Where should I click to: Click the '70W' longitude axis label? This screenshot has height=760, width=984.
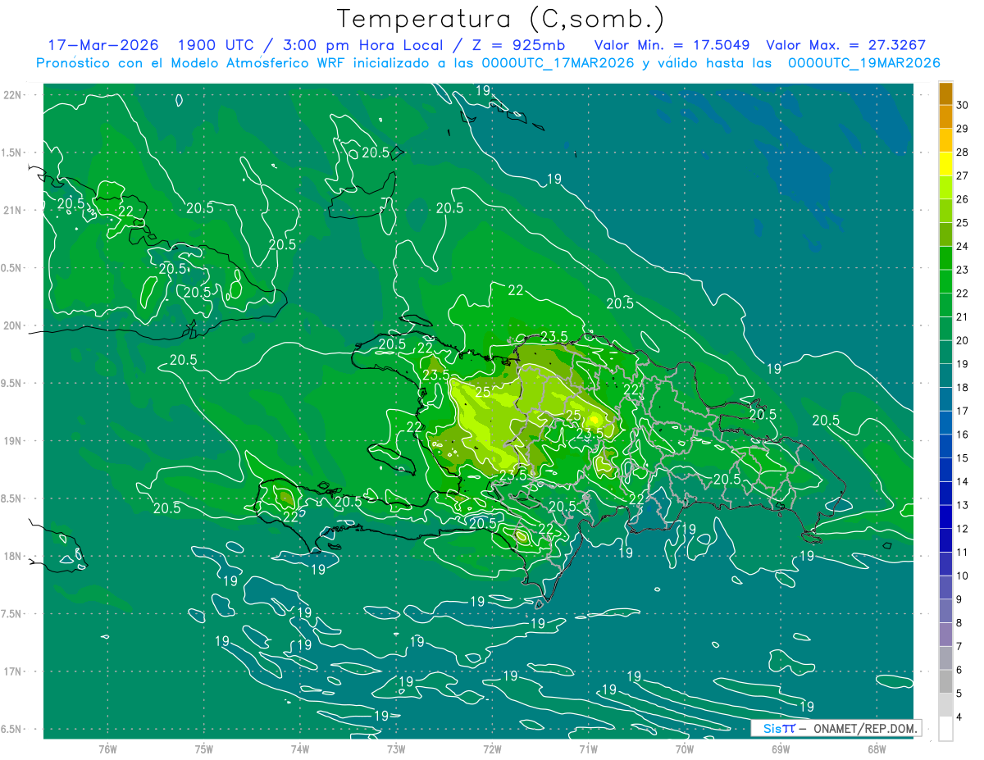tap(685, 749)
